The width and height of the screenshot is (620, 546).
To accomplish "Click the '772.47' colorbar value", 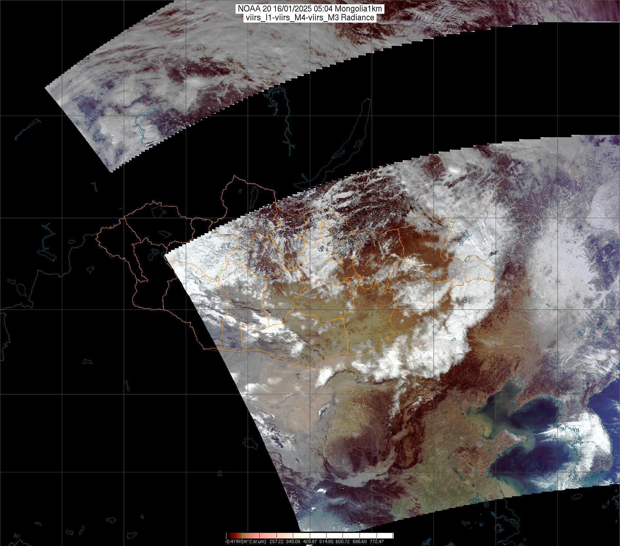I will [377, 541].
